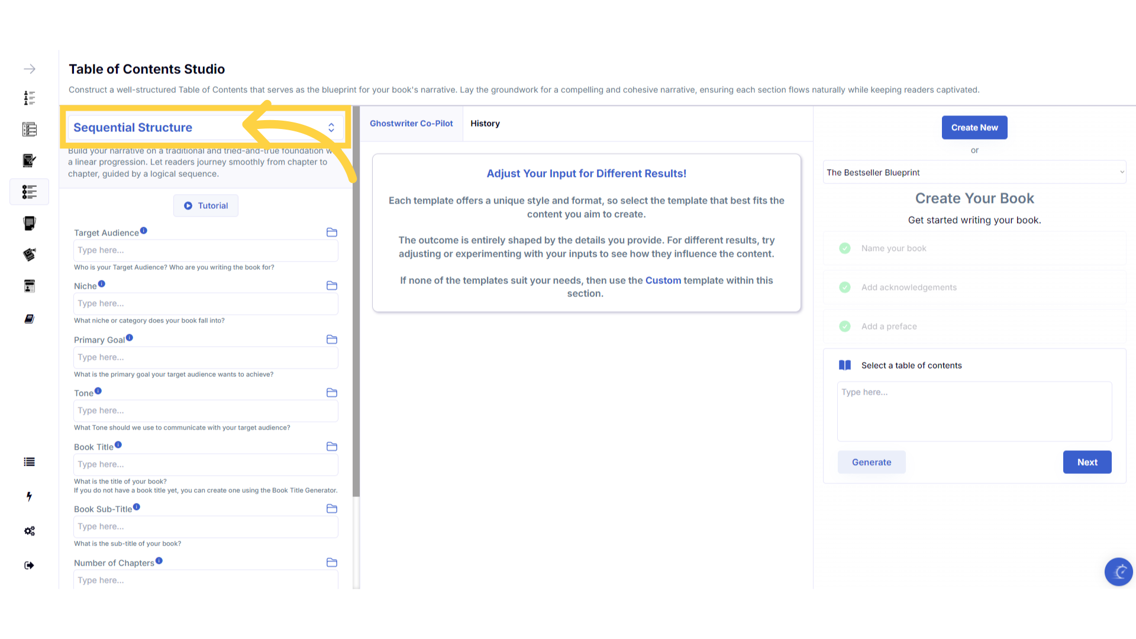
Task: Click logout icon at sidebar bottom
Action: click(x=29, y=565)
